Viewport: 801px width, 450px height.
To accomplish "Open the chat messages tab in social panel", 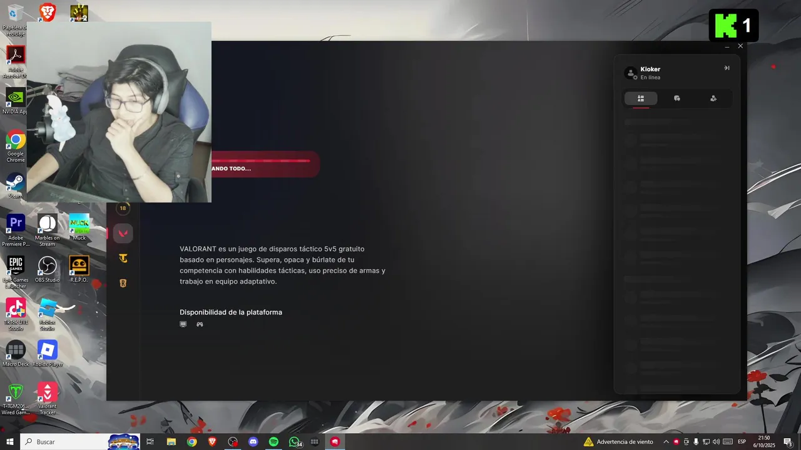I will point(677,98).
